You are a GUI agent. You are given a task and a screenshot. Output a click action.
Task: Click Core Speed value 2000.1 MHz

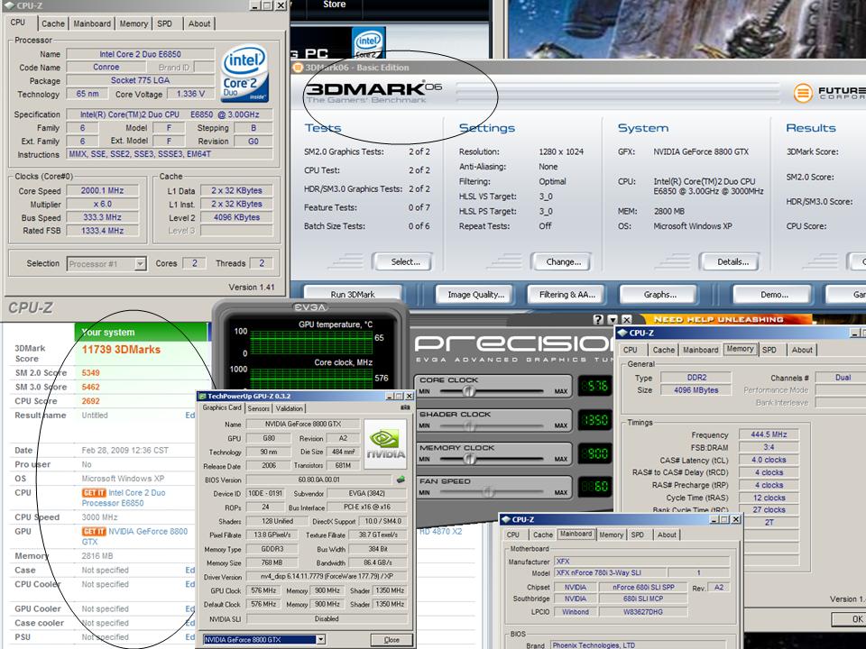(x=102, y=190)
